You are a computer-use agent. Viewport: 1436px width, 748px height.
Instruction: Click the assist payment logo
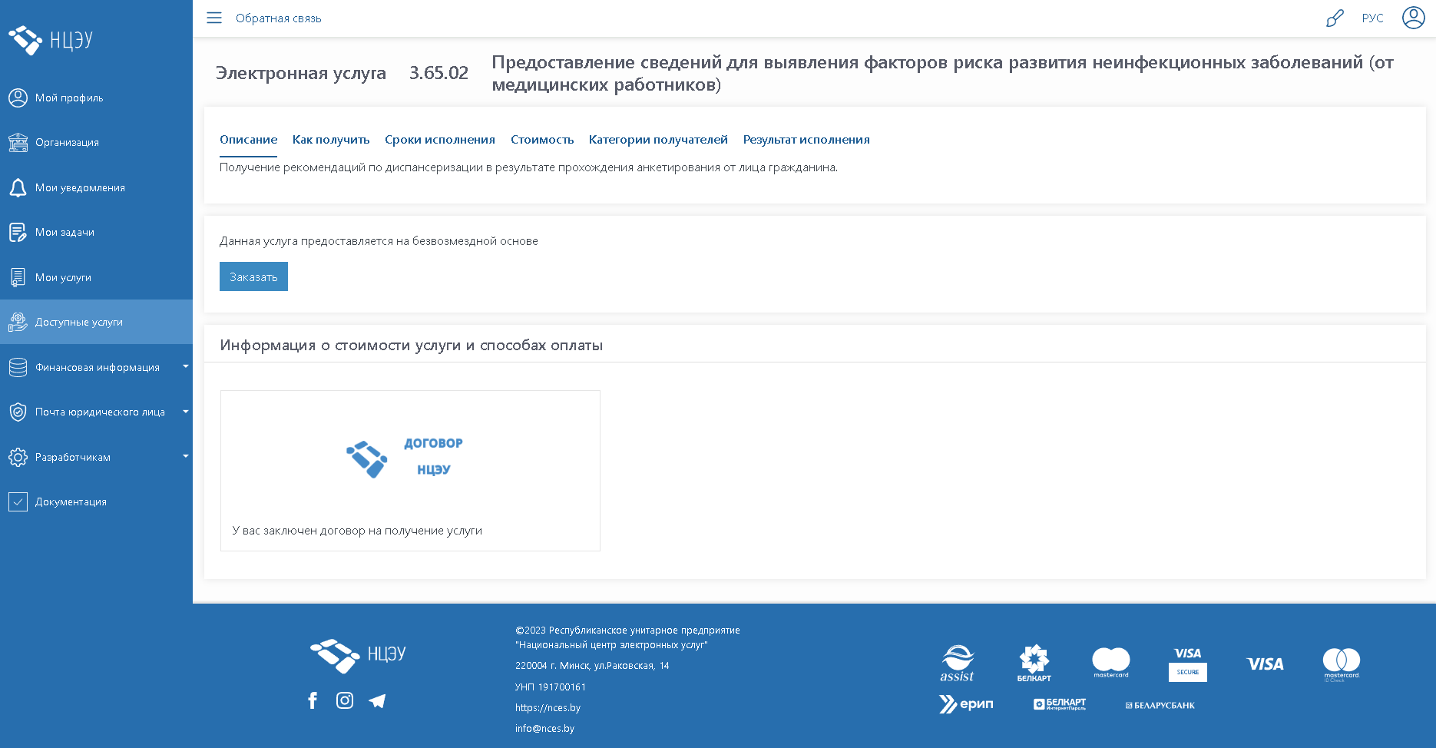tap(957, 664)
